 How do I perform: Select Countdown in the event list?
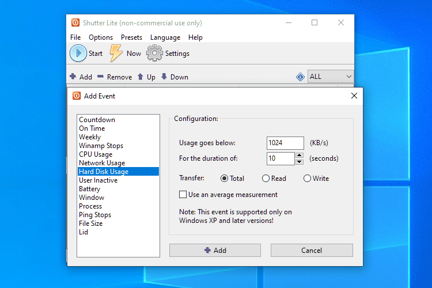[118, 120]
